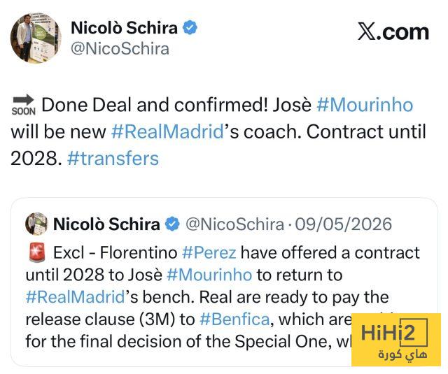Click the blue verified badge beside Nicolò Schira
Screen dimensions: 448x374
pos(190,28)
